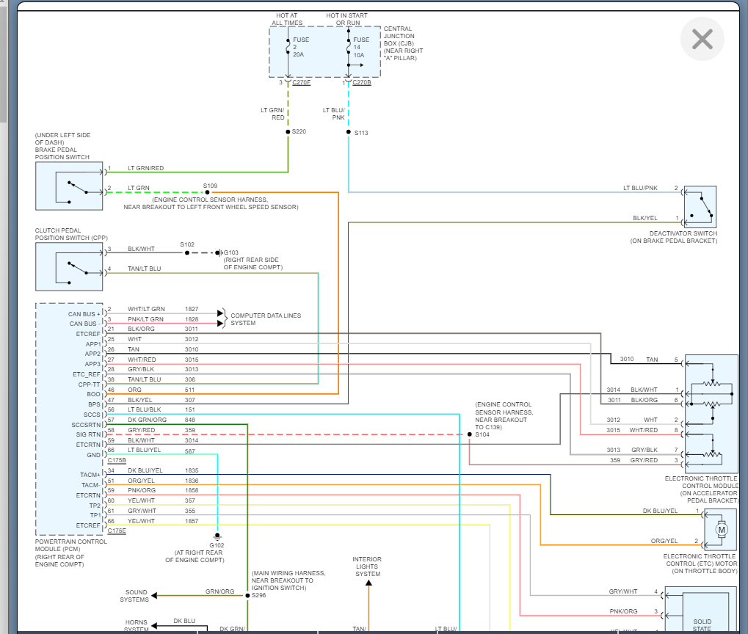Click the C175B connector label
The height and width of the screenshot is (634, 748).
coord(116,461)
